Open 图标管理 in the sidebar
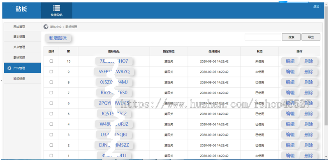The width and height of the screenshot is (329, 161). pos(19,57)
